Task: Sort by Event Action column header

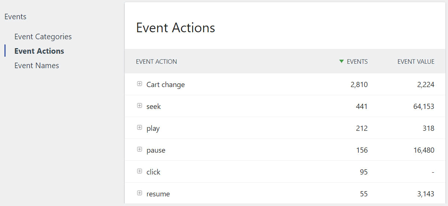Action: (157, 62)
